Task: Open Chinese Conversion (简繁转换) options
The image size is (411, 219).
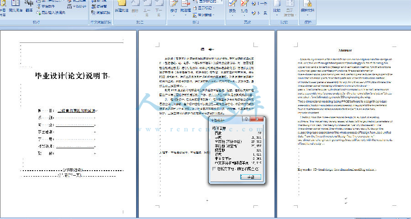Action: coord(100,12)
